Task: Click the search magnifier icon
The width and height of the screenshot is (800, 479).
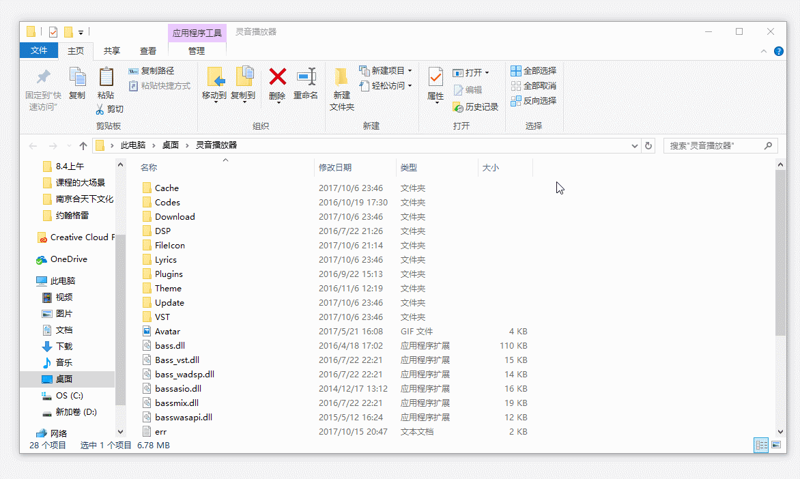Action: (x=769, y=146)
